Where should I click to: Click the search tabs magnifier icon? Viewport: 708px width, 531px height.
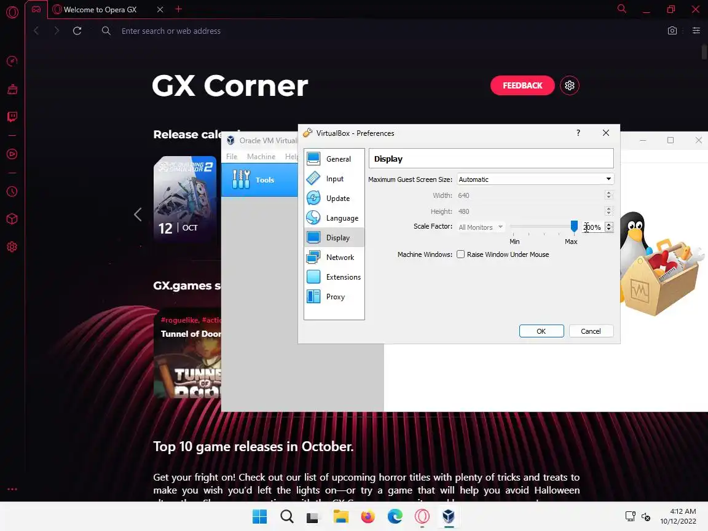622,9
